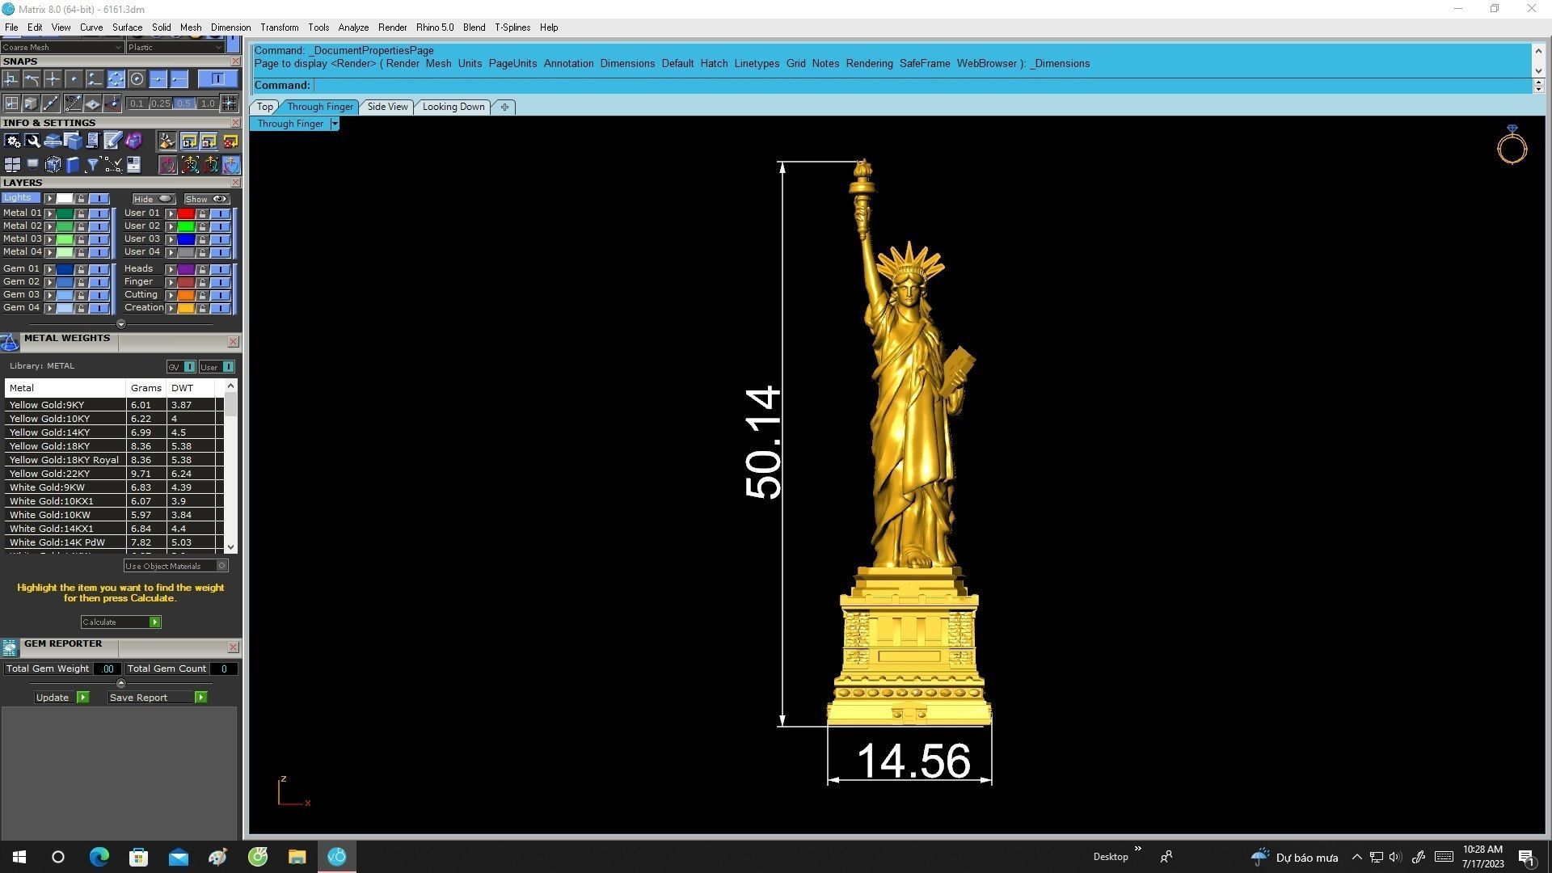The image size is (1552, 873).
Task: Click the purple gem cube icon
Action: click(133, 141)
